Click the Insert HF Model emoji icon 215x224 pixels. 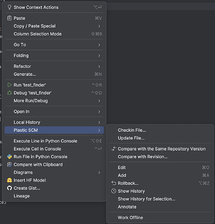click(10, 180)
